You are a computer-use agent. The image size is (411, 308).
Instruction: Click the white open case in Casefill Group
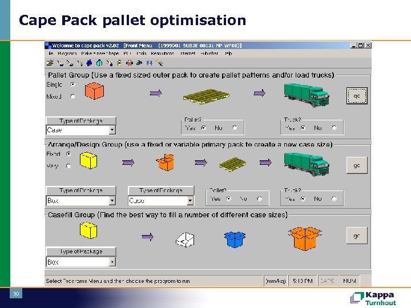(185, 240)
